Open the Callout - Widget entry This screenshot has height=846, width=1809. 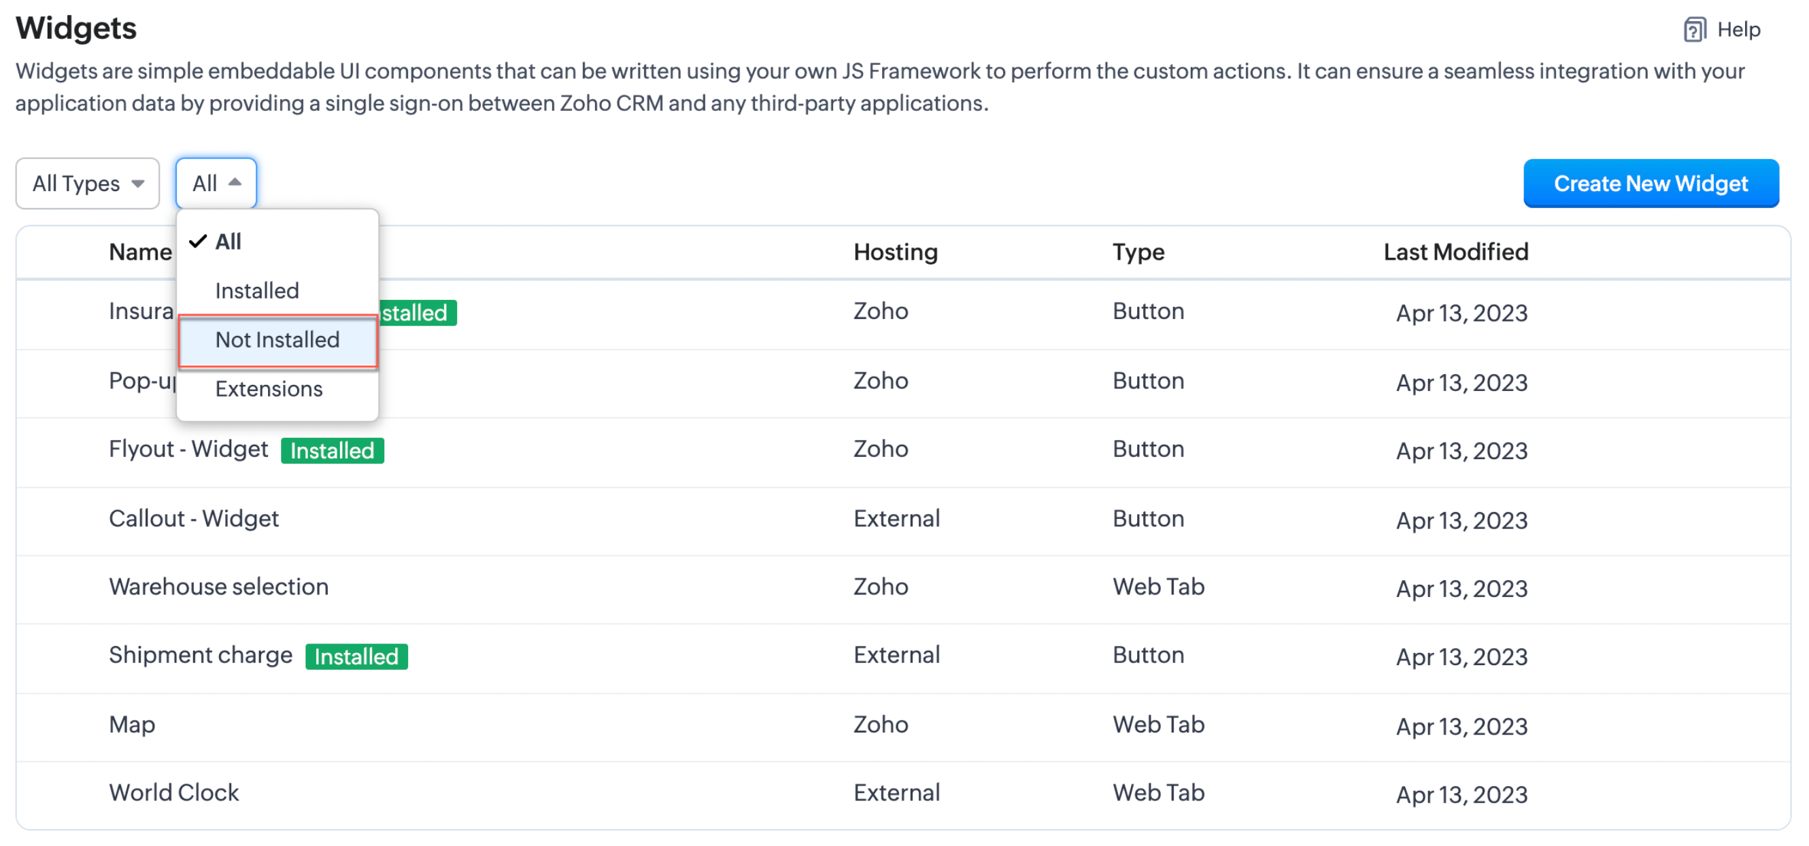194,518
